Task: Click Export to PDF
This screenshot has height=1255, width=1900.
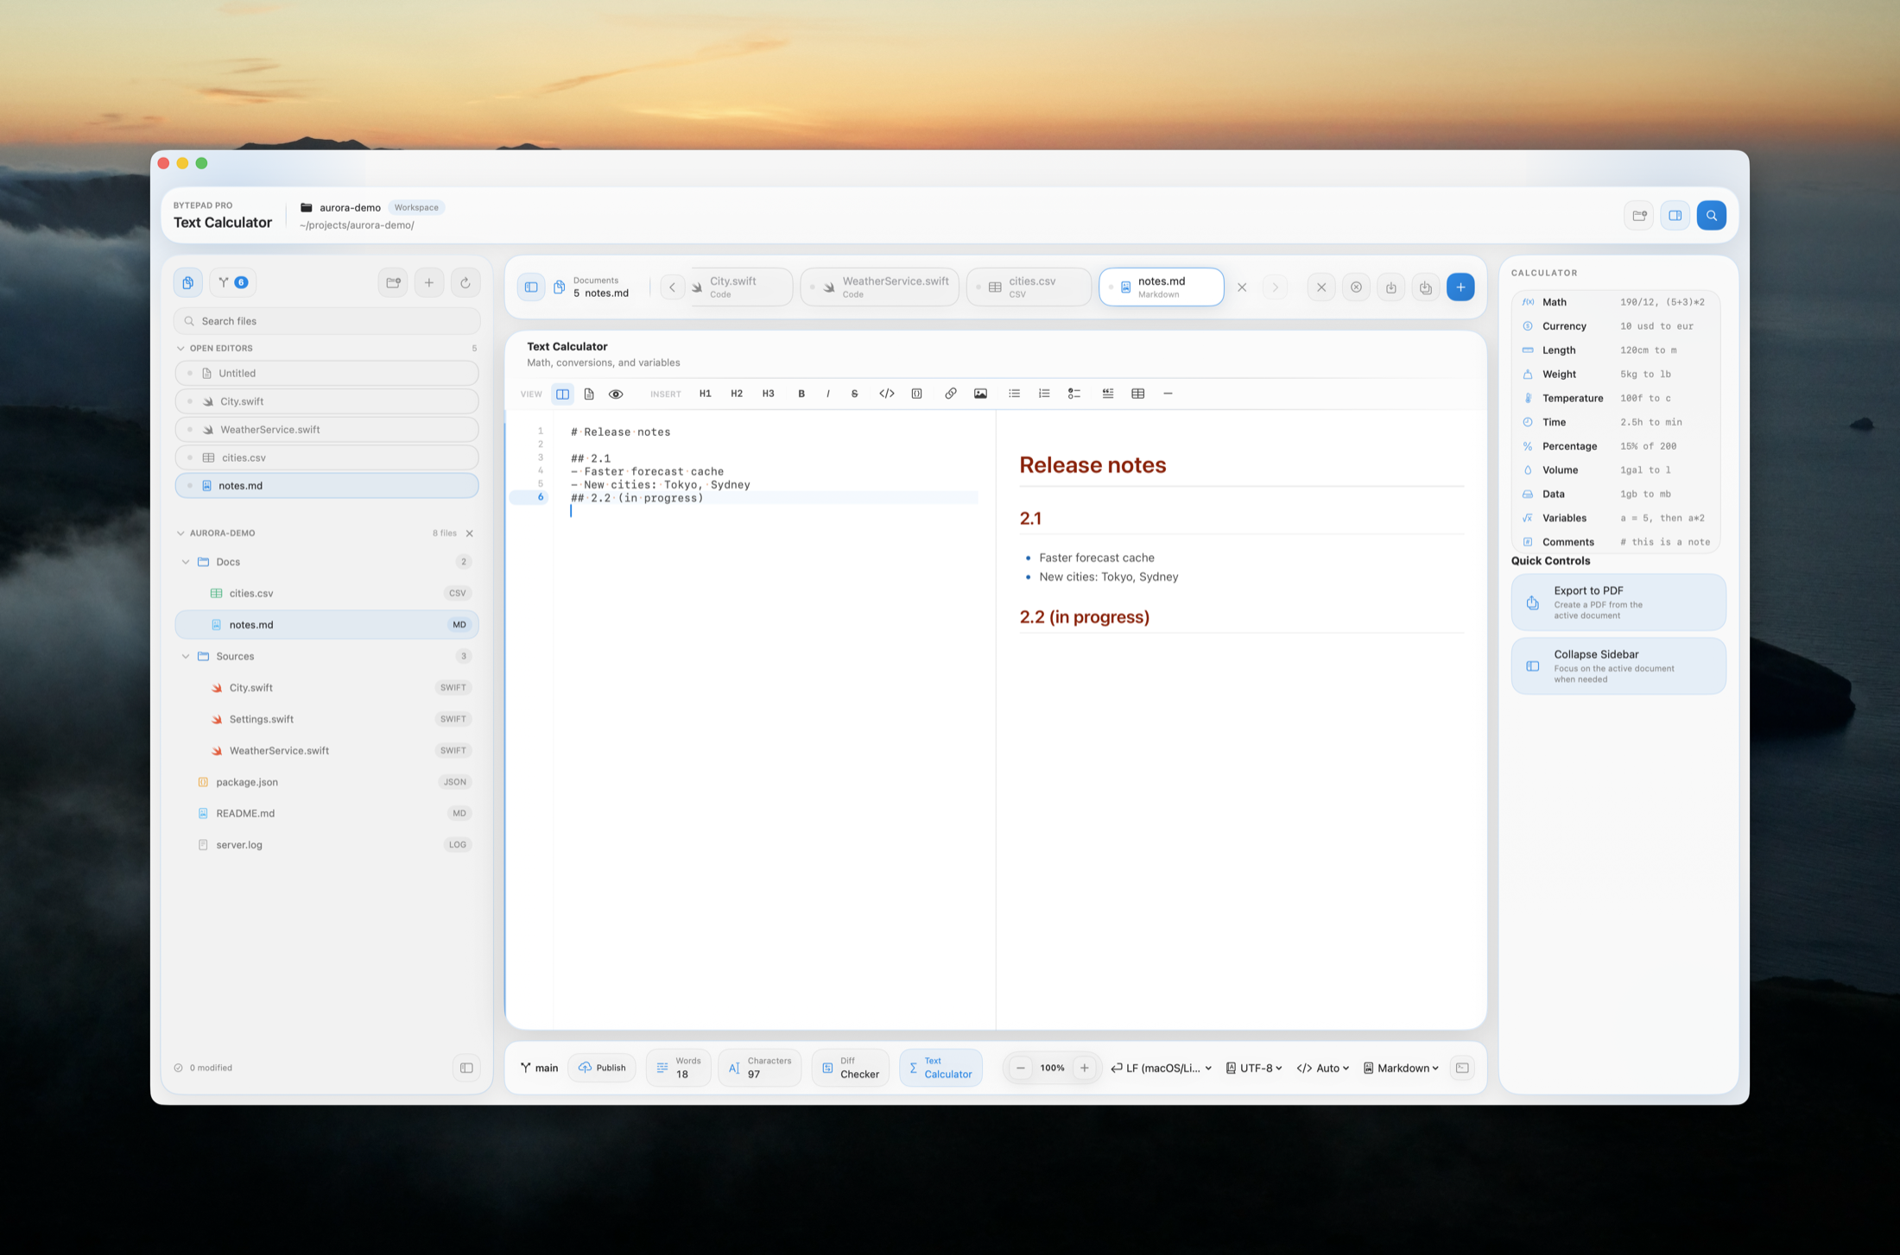Action: pos(1618,602)
